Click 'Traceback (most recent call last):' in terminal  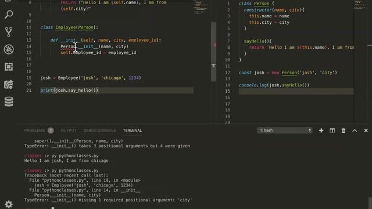(x=66, y=175)
